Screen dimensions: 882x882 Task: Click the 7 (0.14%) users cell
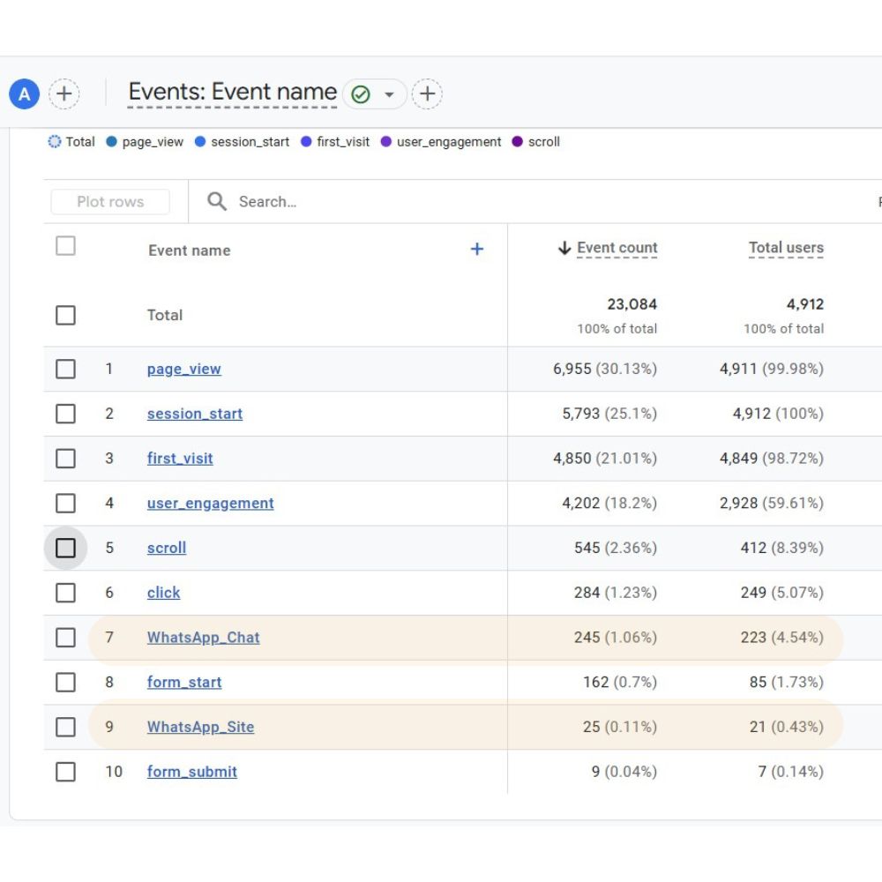pyautogui.click(x=790, y=772)
